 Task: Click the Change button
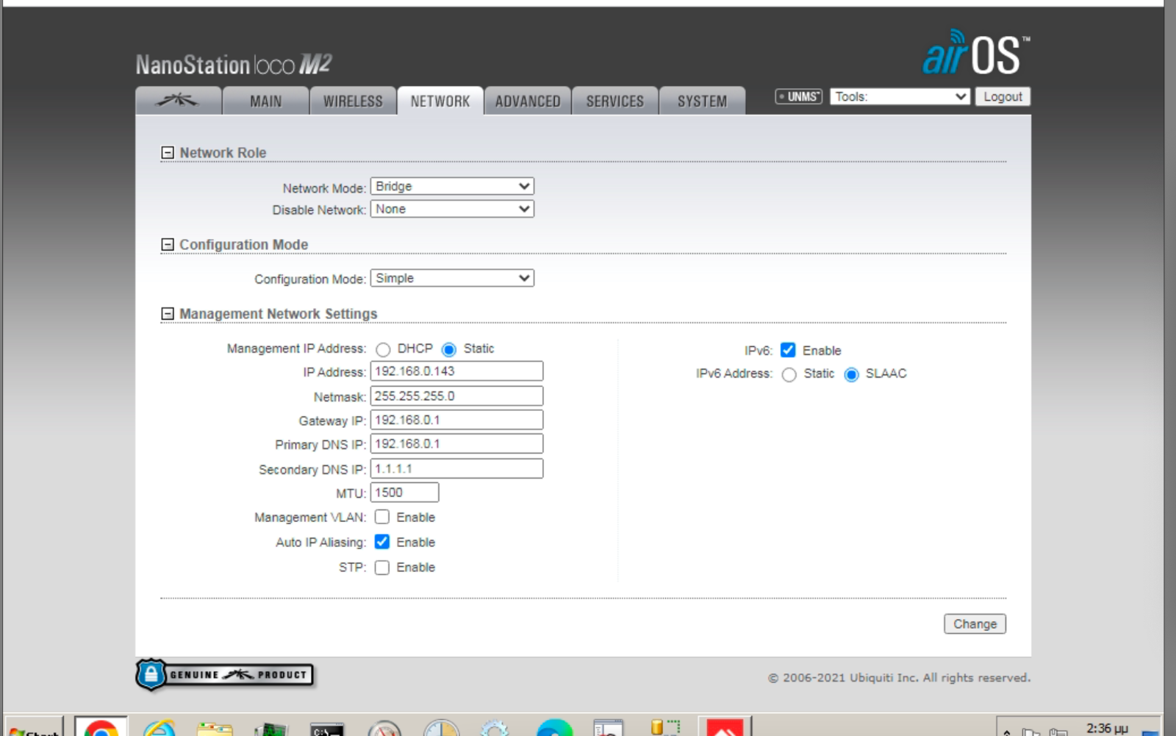tap(975, 624)
